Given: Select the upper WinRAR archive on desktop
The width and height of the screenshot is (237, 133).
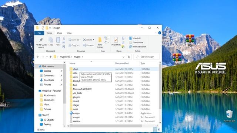Looking at the screenshot, I should point(190,40).
